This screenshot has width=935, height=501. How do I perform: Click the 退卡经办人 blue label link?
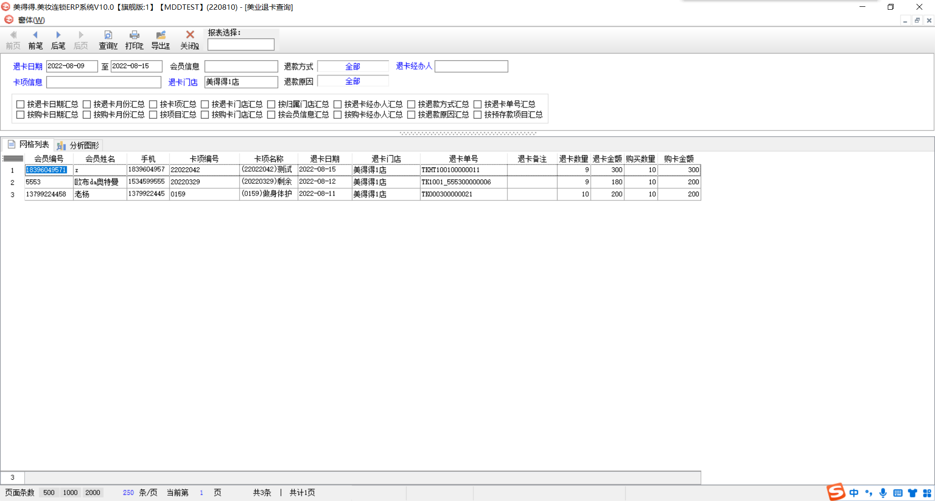click(413, 66)
